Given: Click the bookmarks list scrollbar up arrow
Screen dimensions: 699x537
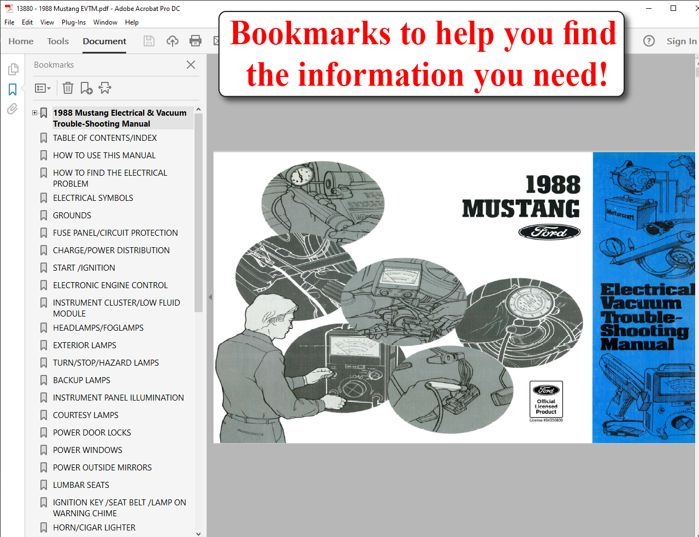Looking at the screenshot, I should pyautogui.click(x=198, y=109).
